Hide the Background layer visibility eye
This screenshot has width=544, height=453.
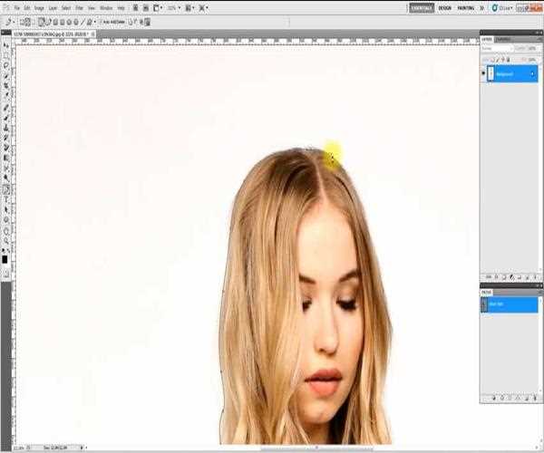483,73
